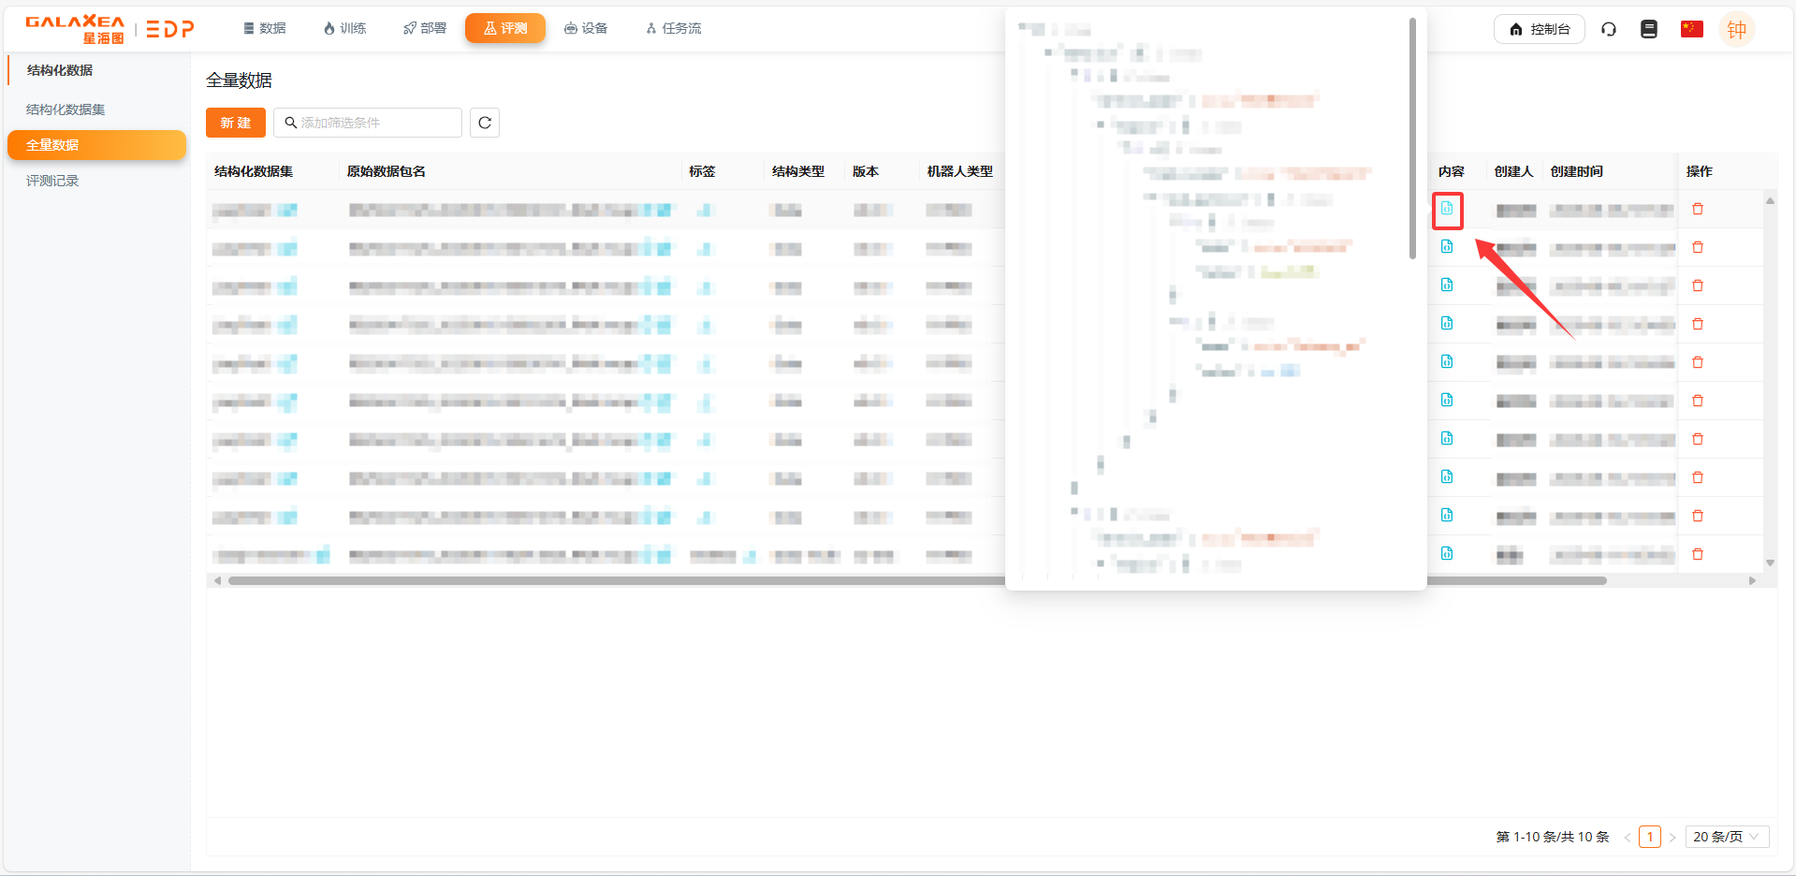
Task: Select 结构化数据集 in the sidebar
Action: (66, 109)
